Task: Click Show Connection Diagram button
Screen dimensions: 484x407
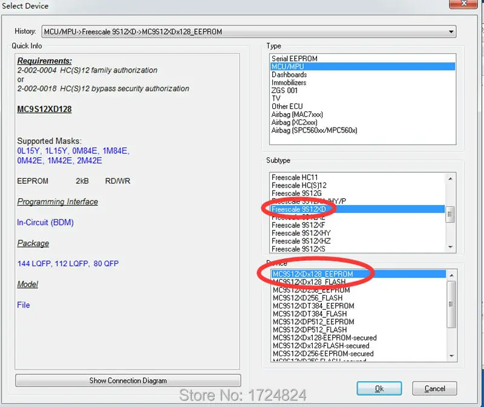Action: click(x=128, y=380)
